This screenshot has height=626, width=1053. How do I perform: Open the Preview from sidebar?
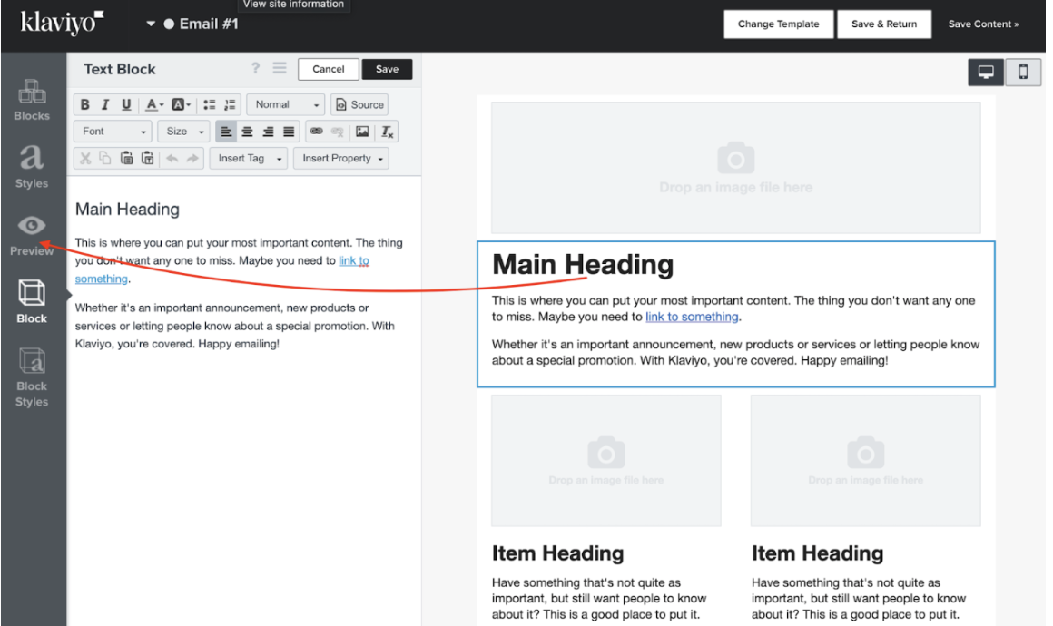[x=32, y=236]
